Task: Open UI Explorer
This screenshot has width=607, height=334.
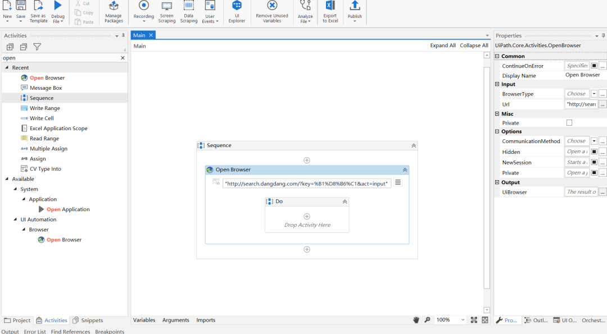Action: click(237, 12)
